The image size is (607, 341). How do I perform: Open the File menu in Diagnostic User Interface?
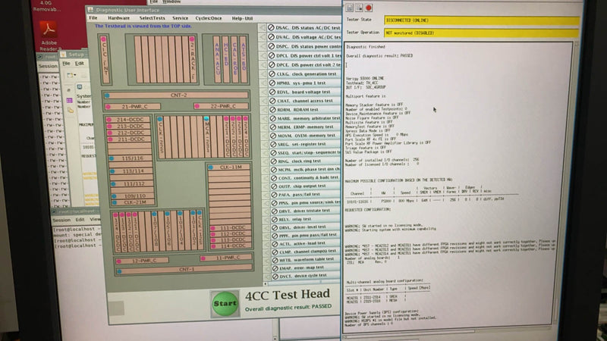pyautogui.click(x=93, y=17)
